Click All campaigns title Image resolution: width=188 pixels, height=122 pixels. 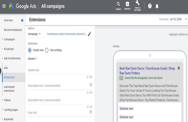[53, 6]
